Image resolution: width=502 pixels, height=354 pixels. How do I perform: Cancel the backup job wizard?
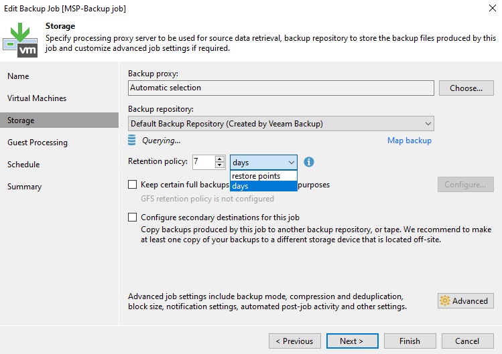click(467, 341)
